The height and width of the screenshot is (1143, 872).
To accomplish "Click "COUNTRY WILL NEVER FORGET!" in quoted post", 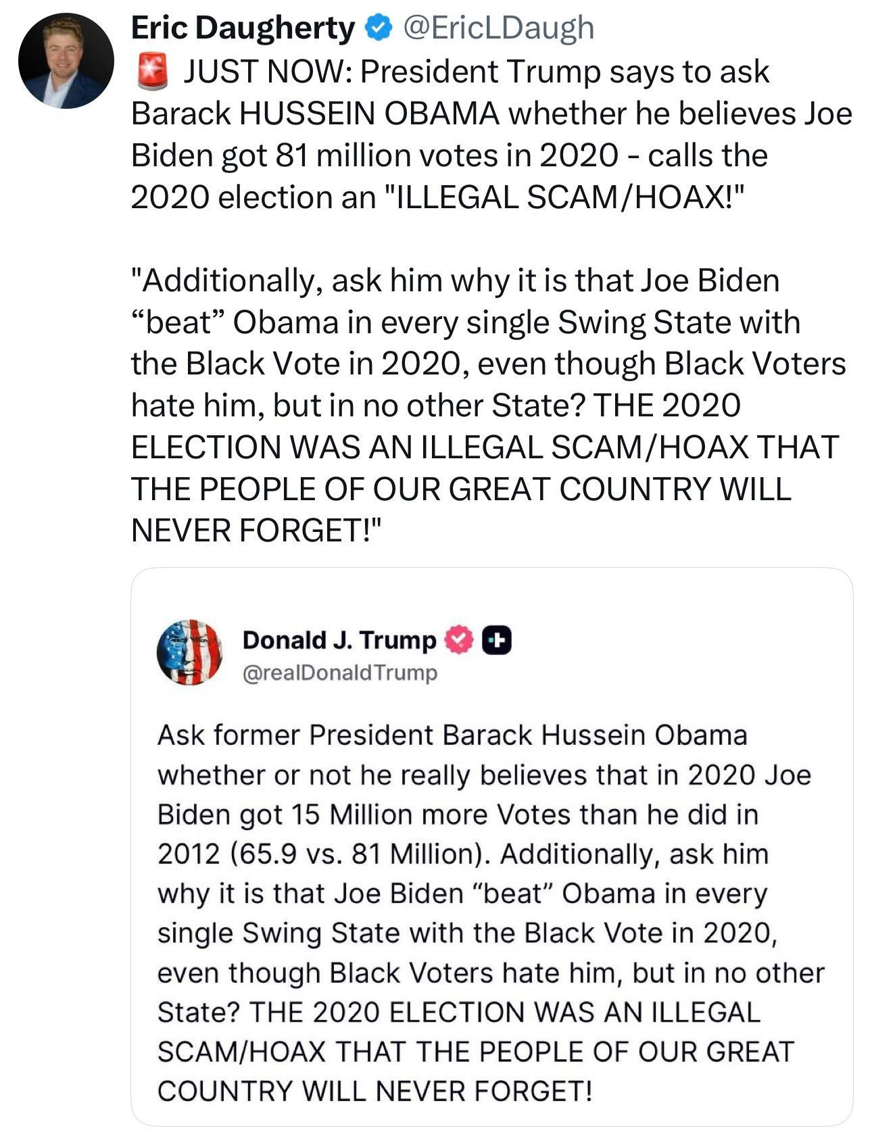I will pyautogui.click(x=374, y=1092).
